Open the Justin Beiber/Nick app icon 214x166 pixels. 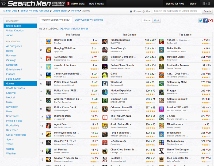pos(105,126)
